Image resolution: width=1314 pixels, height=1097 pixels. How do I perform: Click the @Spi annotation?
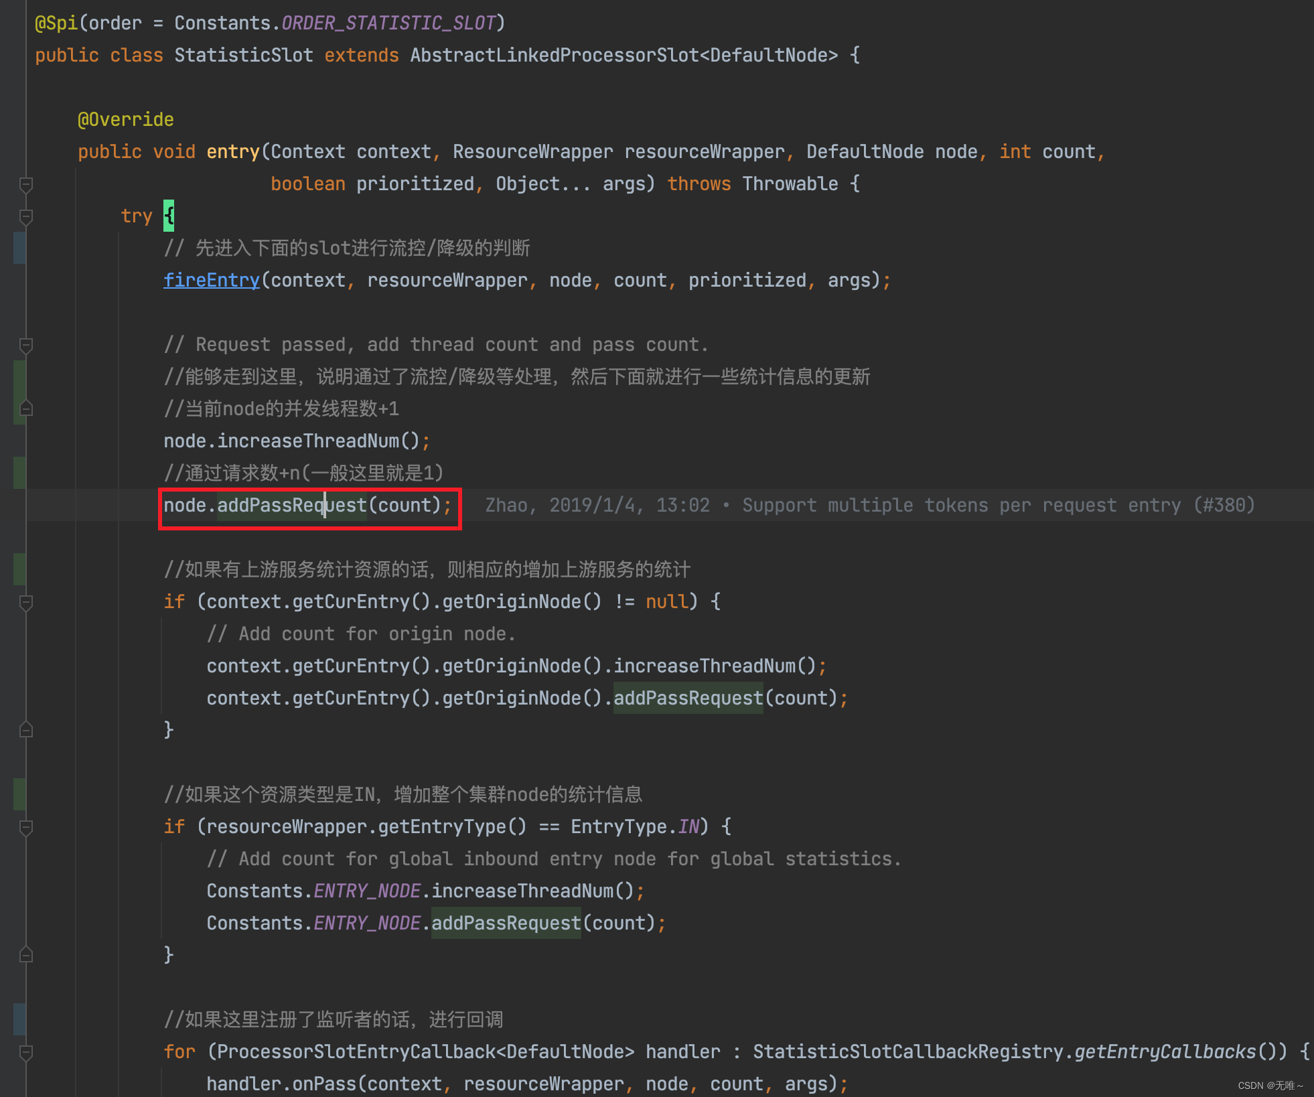pos(56,23)
